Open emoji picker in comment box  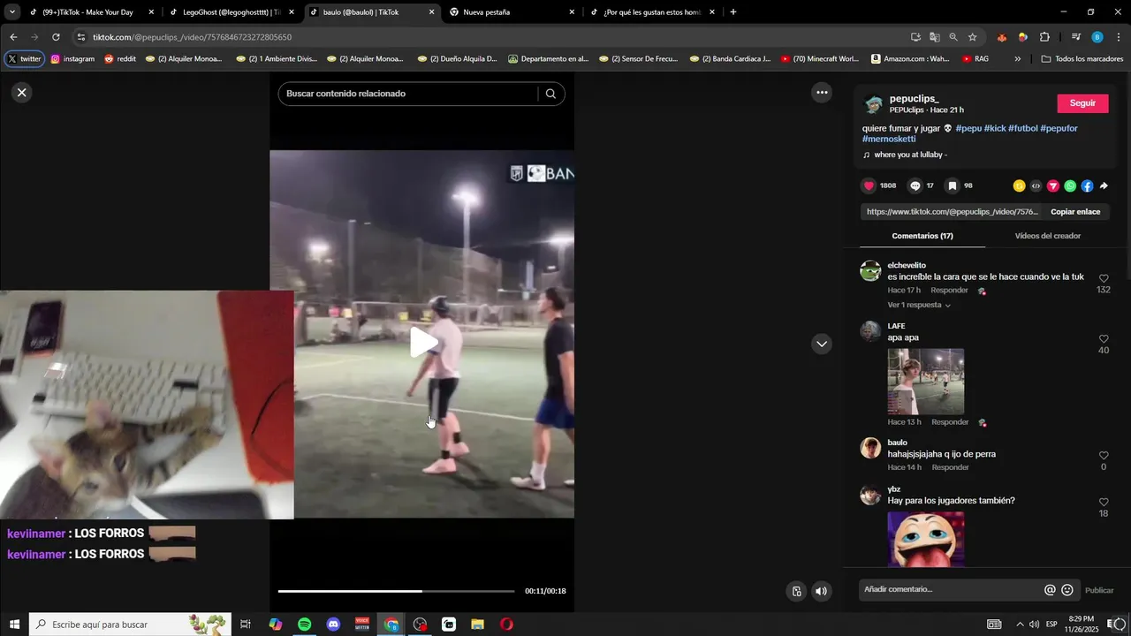(x=1067, y=590)
